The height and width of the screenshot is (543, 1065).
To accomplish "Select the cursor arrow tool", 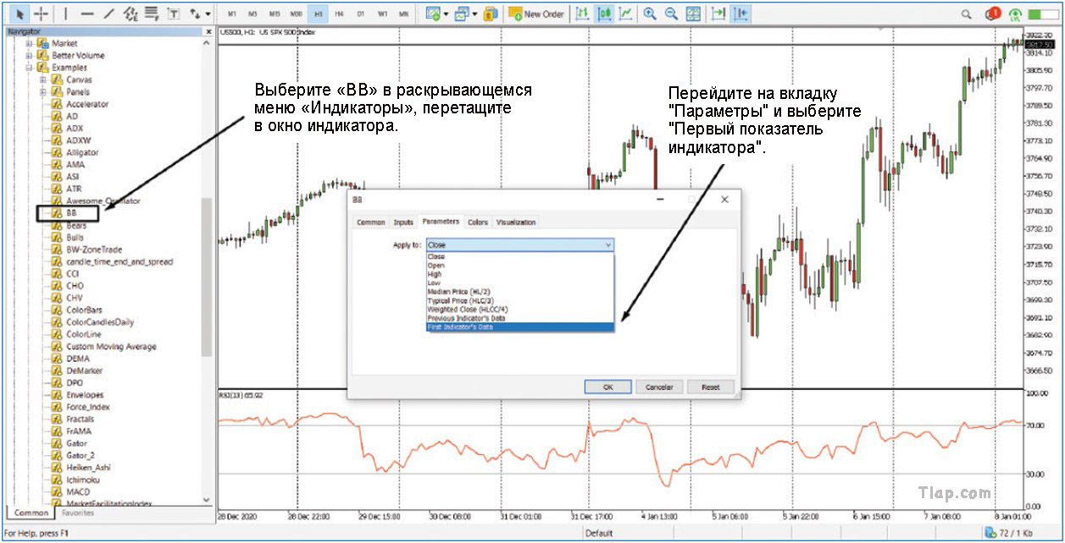I will click(x=19, y=14).
